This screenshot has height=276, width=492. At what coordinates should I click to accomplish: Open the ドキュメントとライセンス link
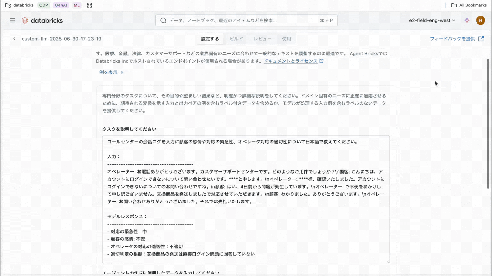point(291,61)
